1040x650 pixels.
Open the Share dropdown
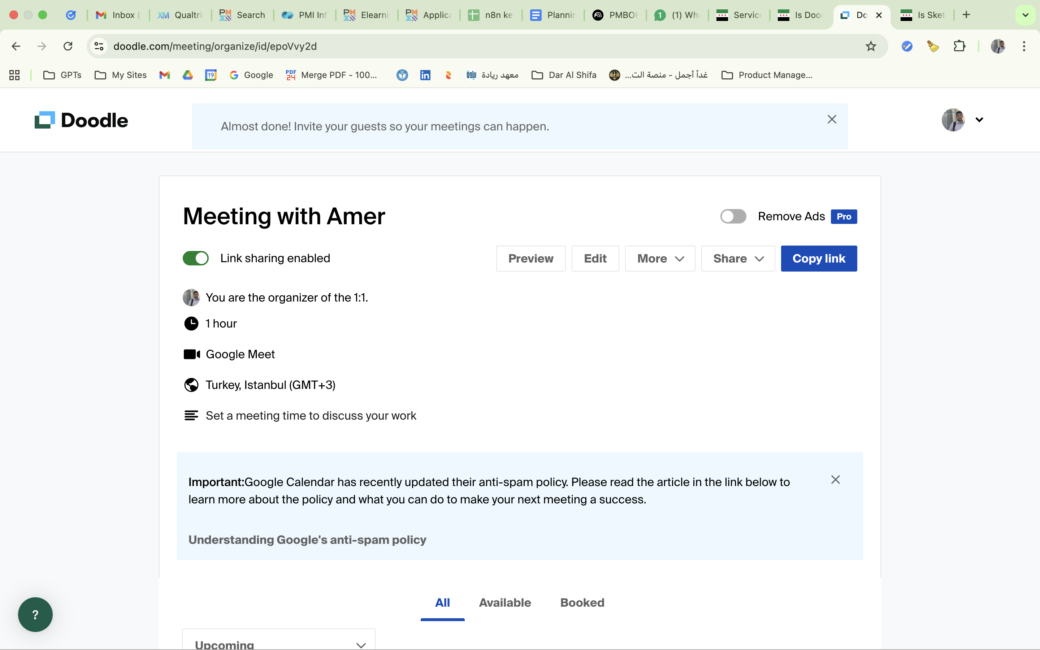tap(737, 258)
